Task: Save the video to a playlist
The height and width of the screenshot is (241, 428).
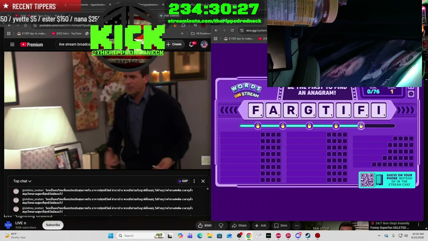Action: 281,225
